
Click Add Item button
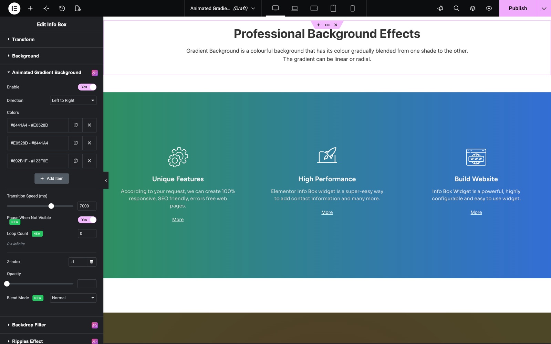click(x=52, y=179)
